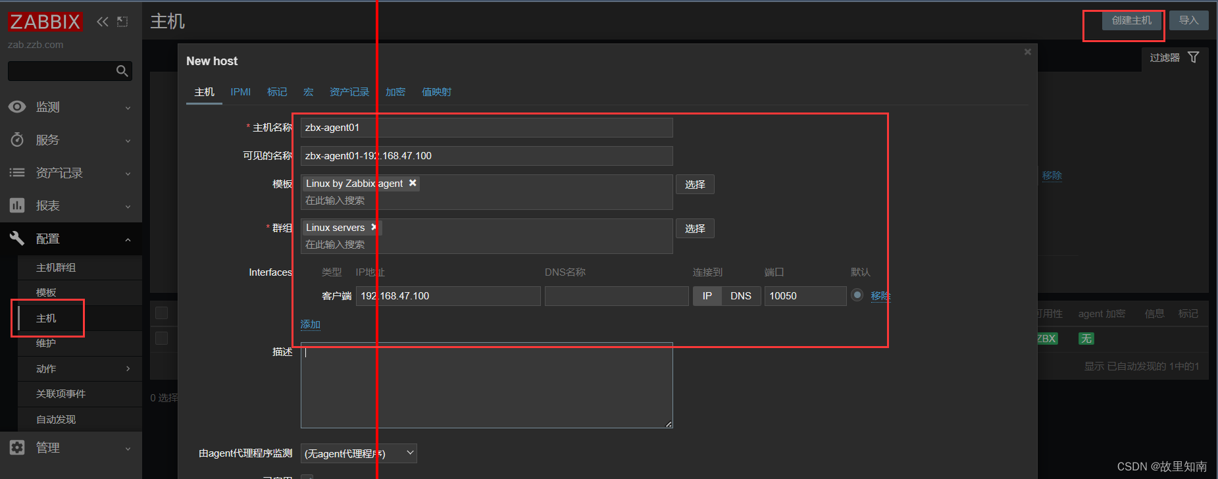Remove the Linux by Zabbix agent template tag
The image size is (1218, 479).
point(413,183)
